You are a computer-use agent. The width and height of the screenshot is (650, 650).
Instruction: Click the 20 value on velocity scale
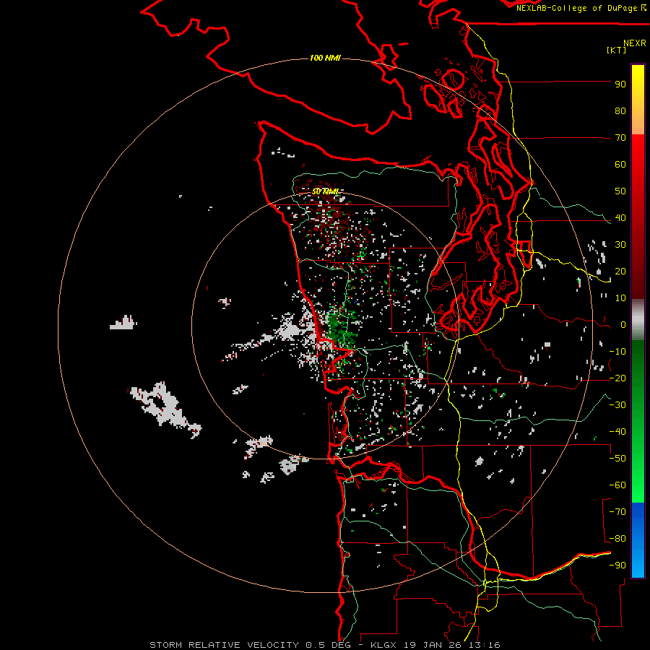coord(620,272)
